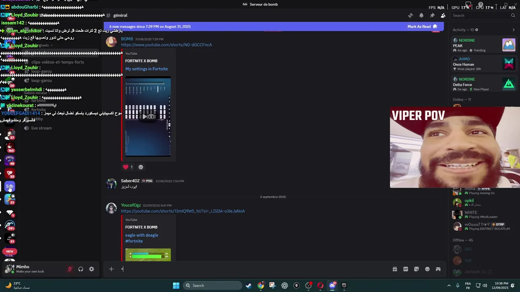Open User Settings gear

pos(91,269)
